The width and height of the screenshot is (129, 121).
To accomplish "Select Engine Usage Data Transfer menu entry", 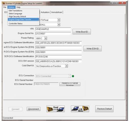I will [23, 19].
